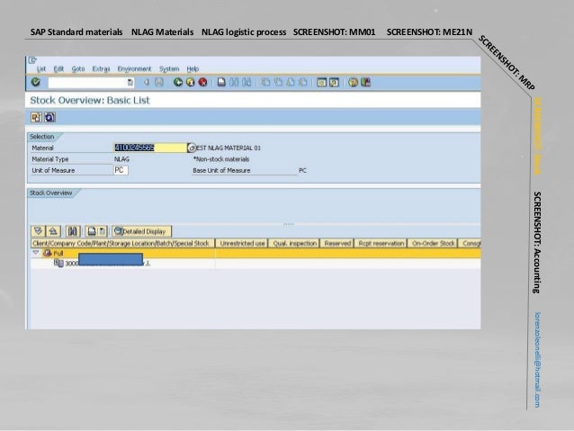Click the Print icon in standard toolbar
Screen dimensions: 574x431
click(x=221, y=83)
